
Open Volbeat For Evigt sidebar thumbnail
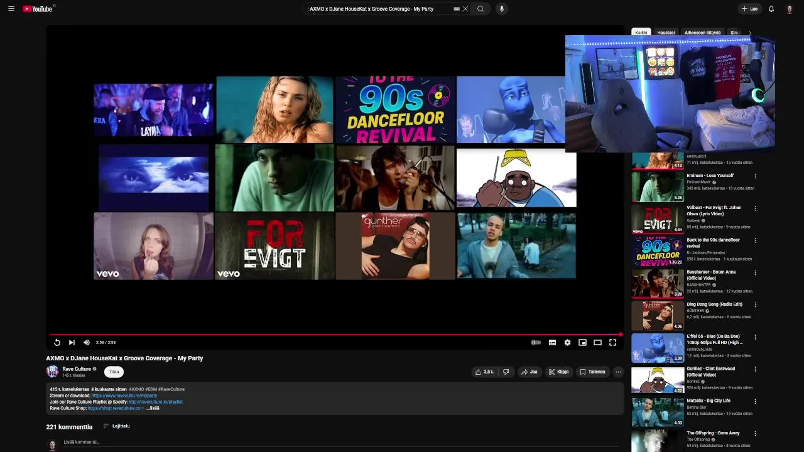pyautogui.click(x=658, y=219)
